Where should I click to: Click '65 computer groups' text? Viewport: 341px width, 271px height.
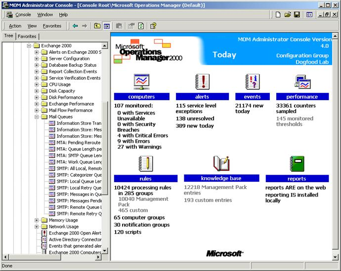point(139,218)
